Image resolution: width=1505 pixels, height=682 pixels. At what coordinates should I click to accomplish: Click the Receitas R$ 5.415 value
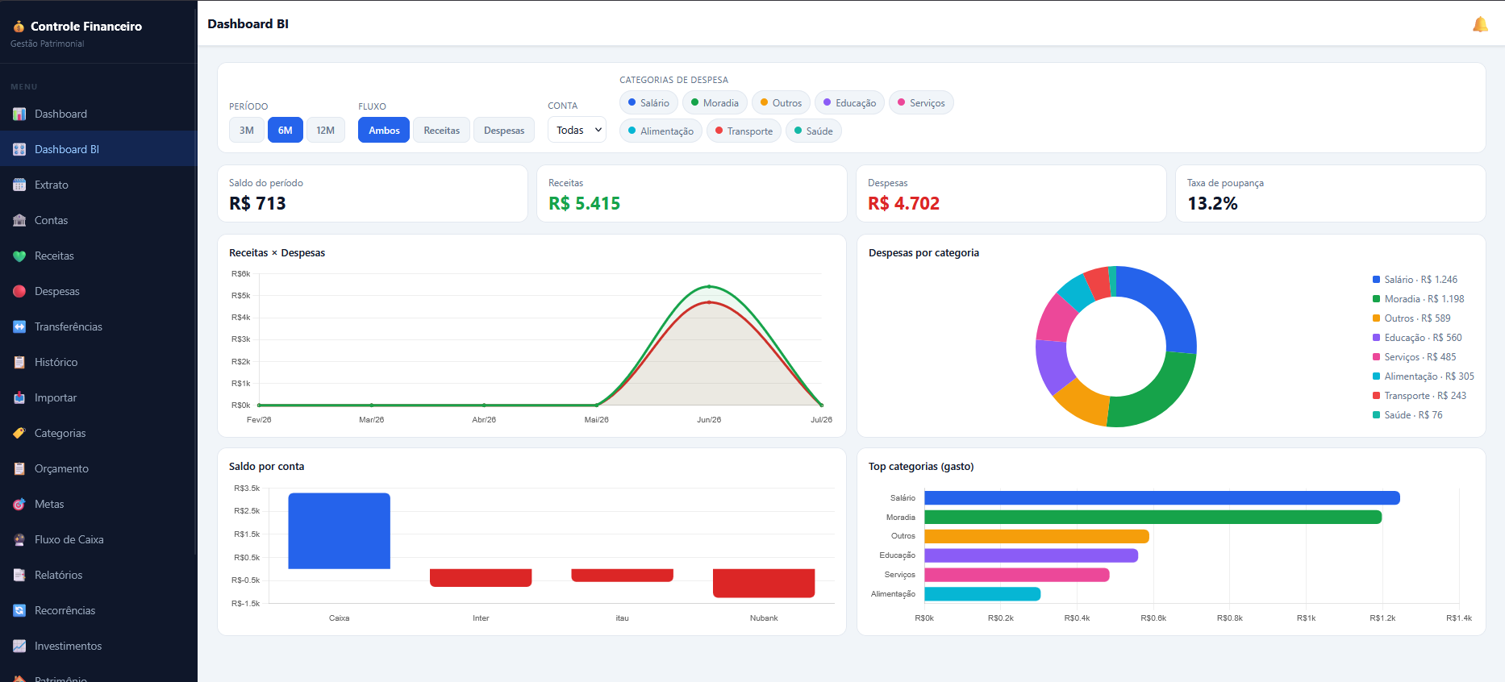tap(585, 203)
